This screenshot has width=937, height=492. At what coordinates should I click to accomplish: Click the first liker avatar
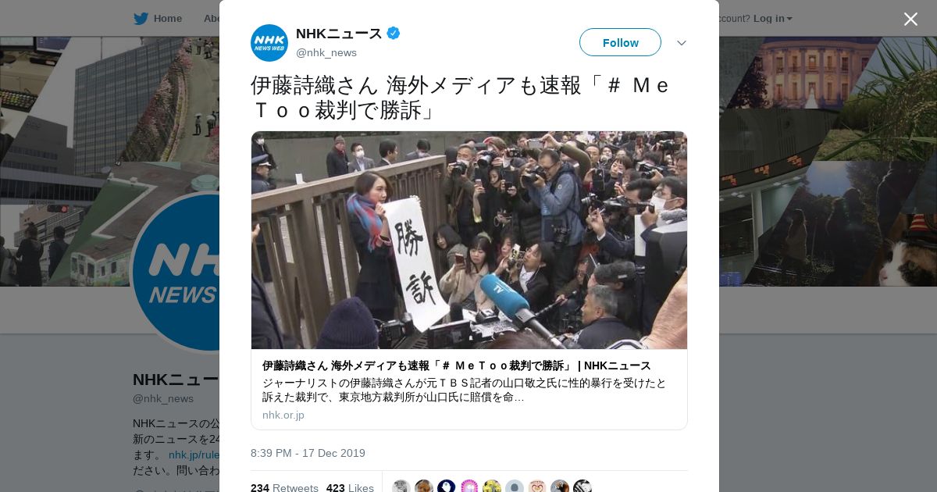[x=401, y=487]
